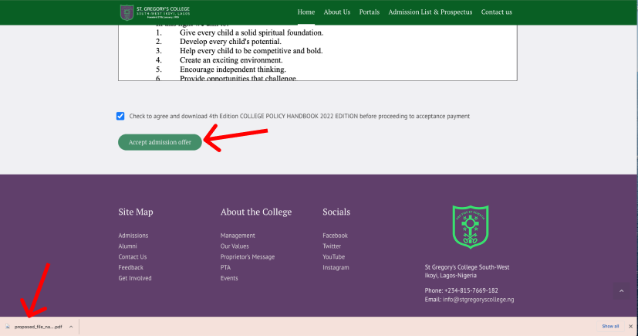Image resolution: width=638 pixels, height=336 pixels.
Task: Click the policy document text frame
Action: pyautogui.click(x=317, y=53)
